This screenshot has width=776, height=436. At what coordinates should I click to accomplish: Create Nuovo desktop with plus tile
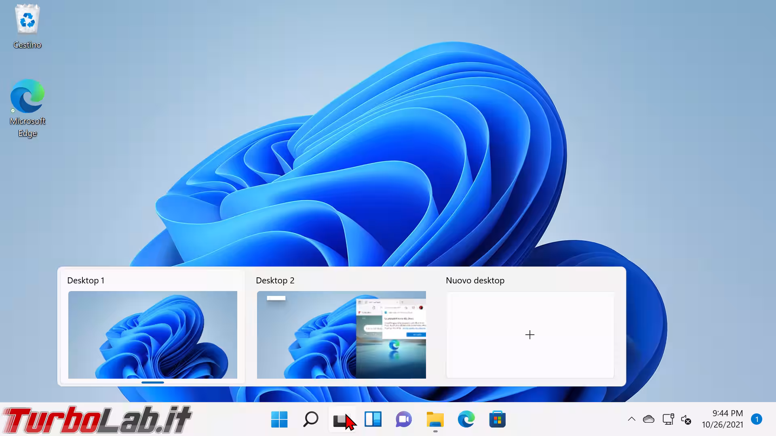pos(530,335)
